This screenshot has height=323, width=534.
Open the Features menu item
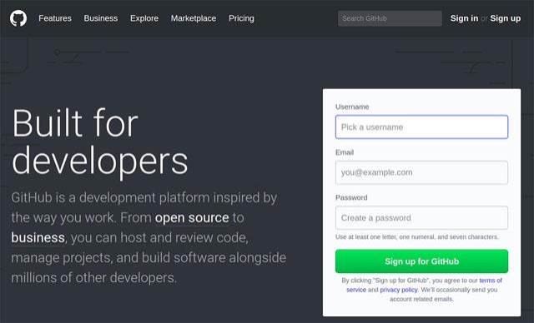55,18
